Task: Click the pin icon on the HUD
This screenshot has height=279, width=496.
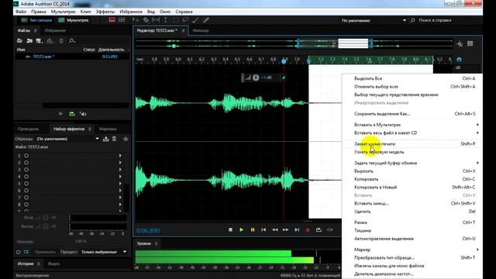Action: click(284, 77)
